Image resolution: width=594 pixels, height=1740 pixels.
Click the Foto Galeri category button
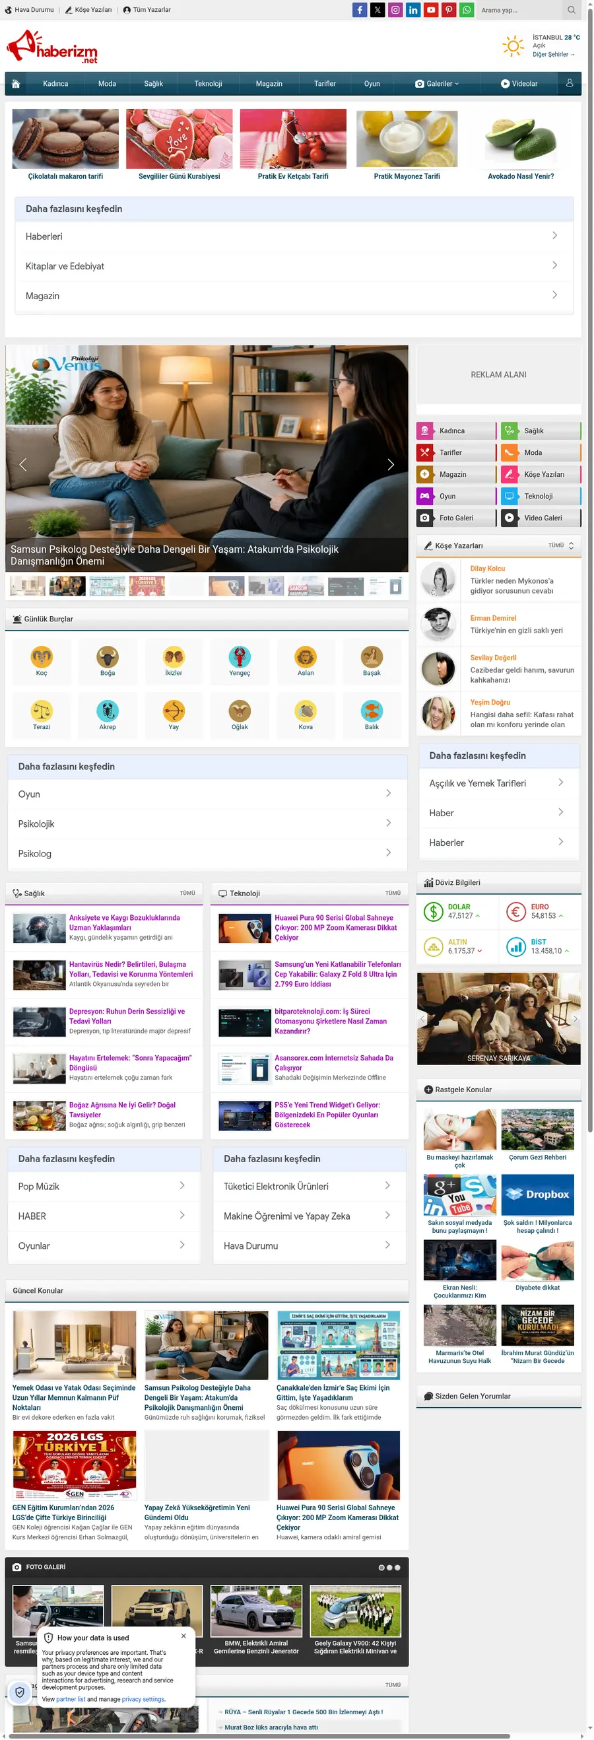pyautogui.click(x=456, y=518)
